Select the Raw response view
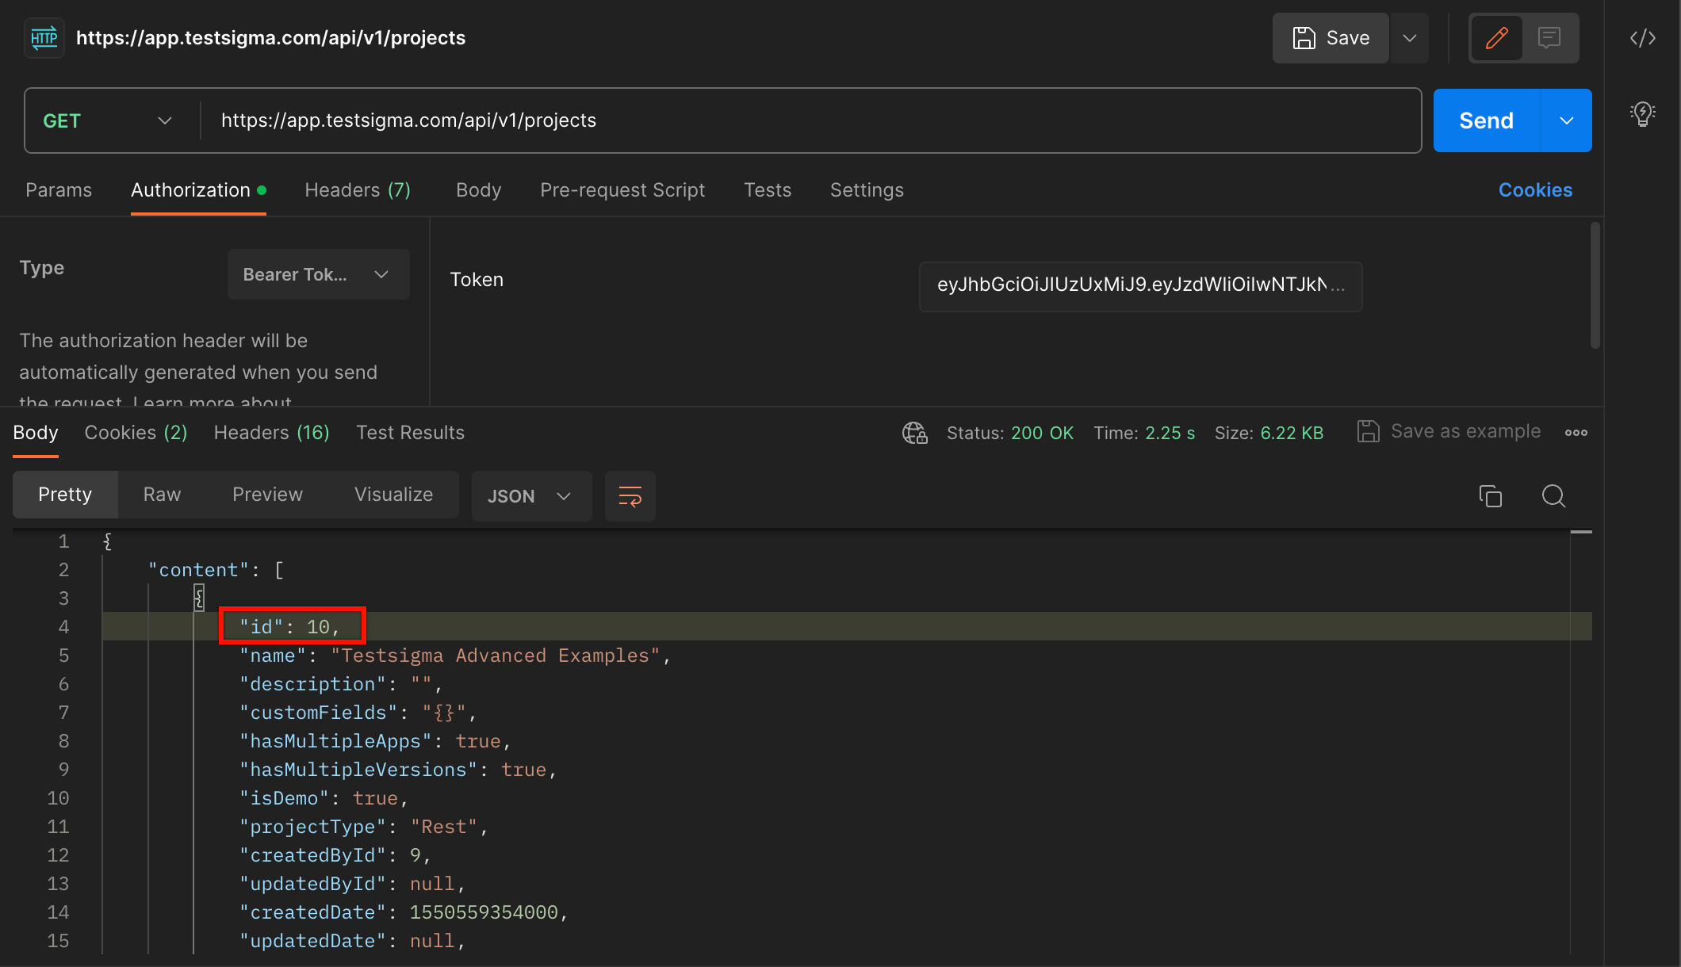The height and width of the screenshot is (967, 1681). pos(162,495)
